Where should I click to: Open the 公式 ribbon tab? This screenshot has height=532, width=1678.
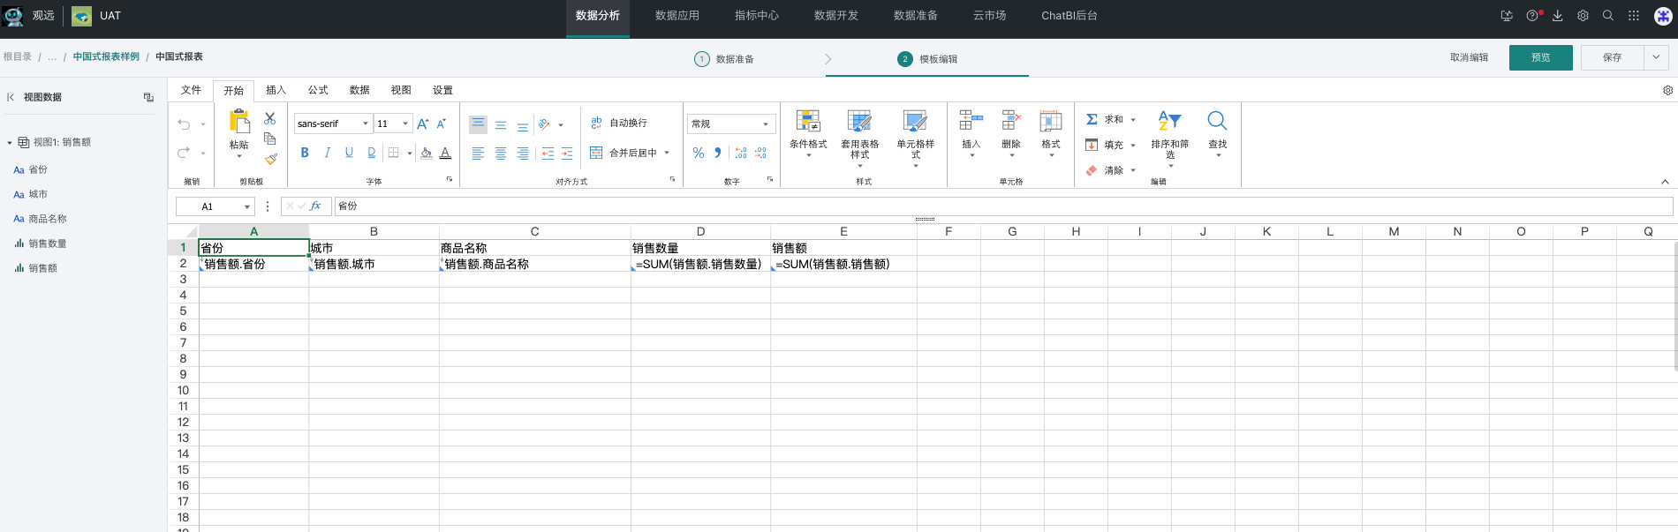coord(318,90)
